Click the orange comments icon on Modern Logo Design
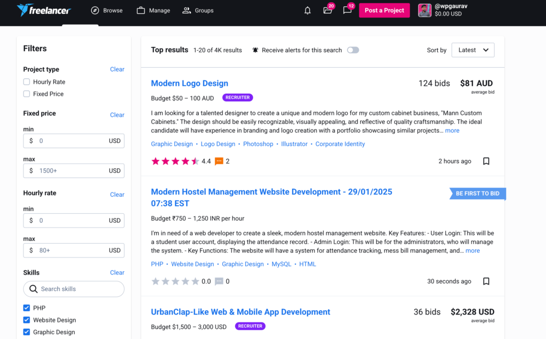This screenshot has height=339, width=546. tap(219, 161)
